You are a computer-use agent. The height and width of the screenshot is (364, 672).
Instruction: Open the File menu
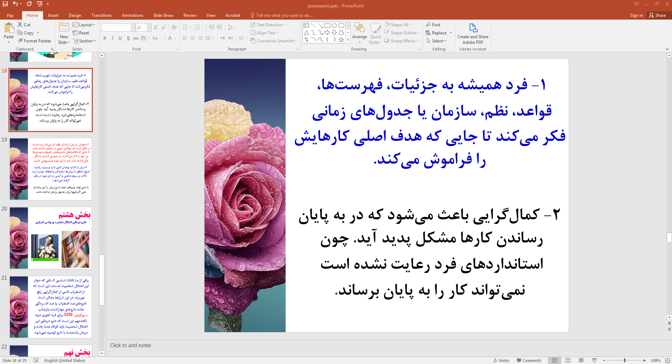10,15
